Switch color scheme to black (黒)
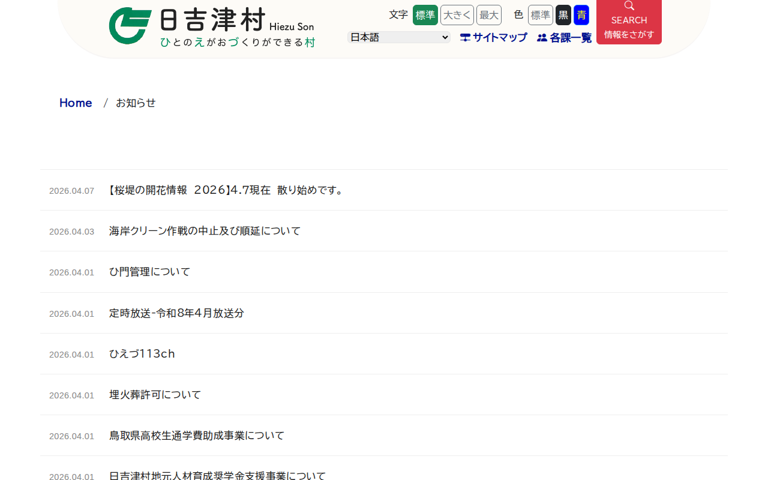The image size is (768, 480). tap(563, 15)
